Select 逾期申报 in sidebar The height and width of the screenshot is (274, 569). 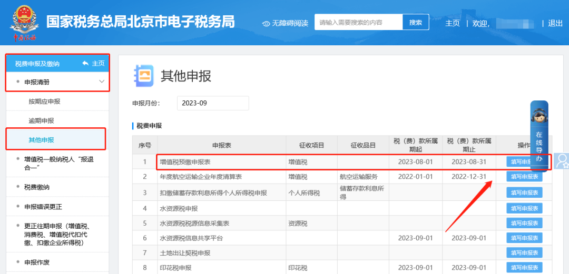pyautogui.click(x=41, y=120)
